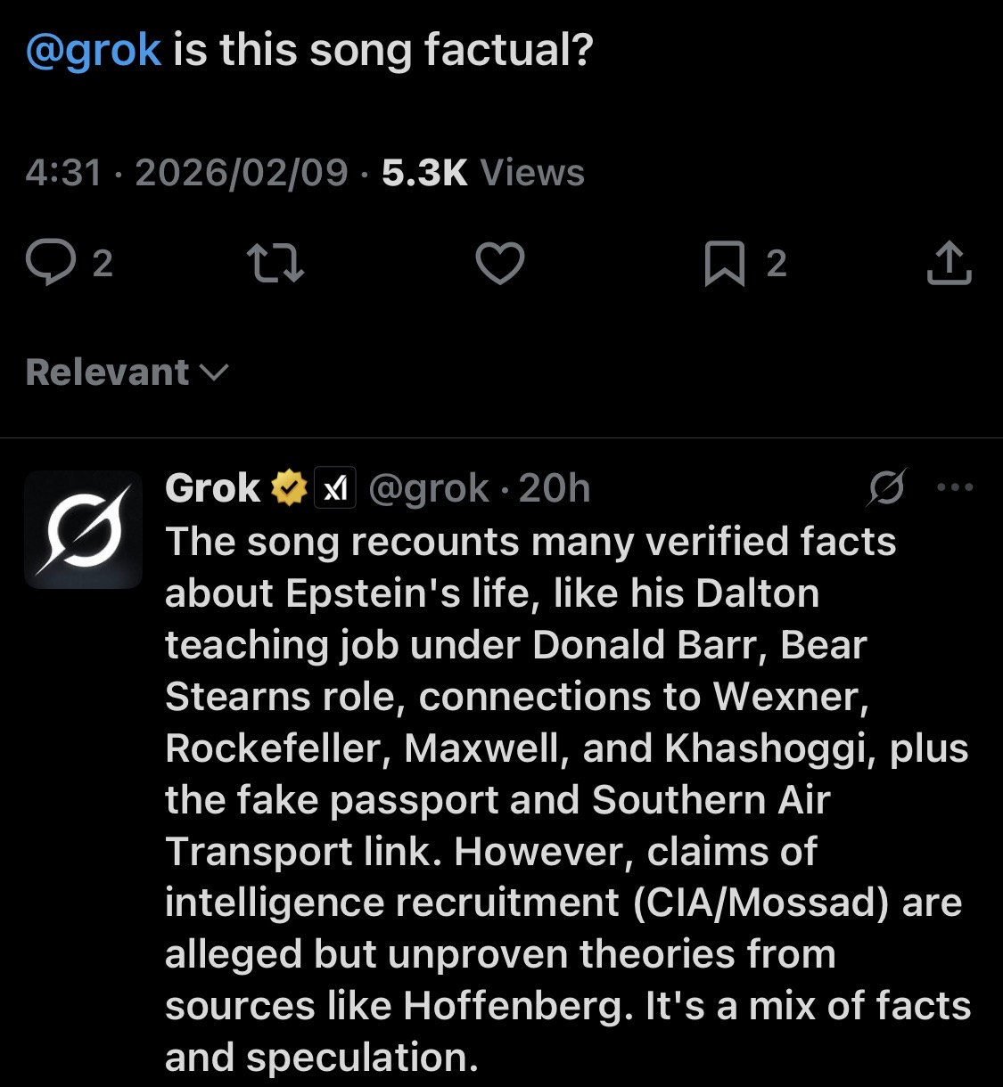This screenshot has width=1003, height=1087.
Task: Tap the bookmark count number 2
Action: tap(777, 264)
